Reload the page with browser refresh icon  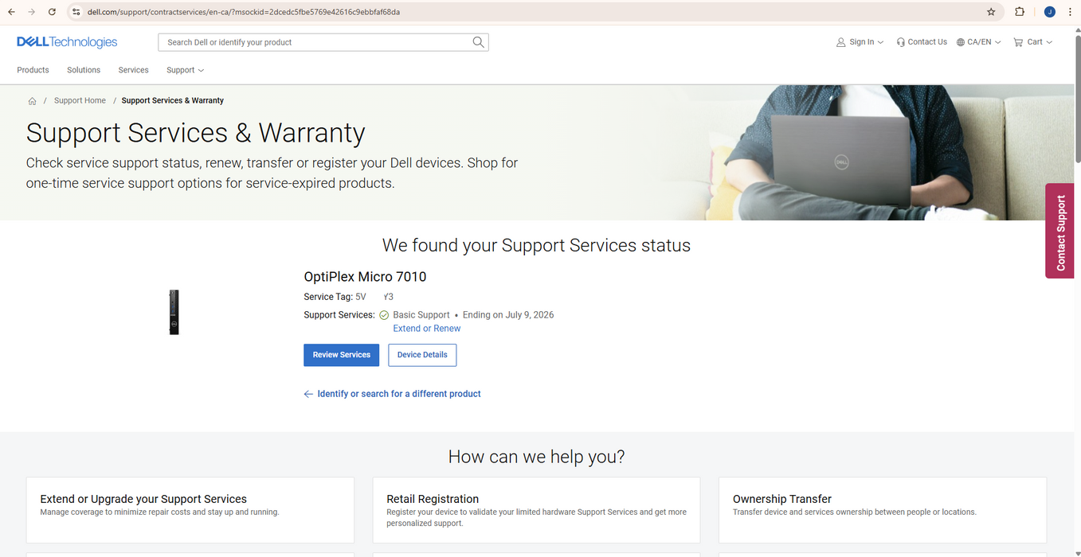52,12
